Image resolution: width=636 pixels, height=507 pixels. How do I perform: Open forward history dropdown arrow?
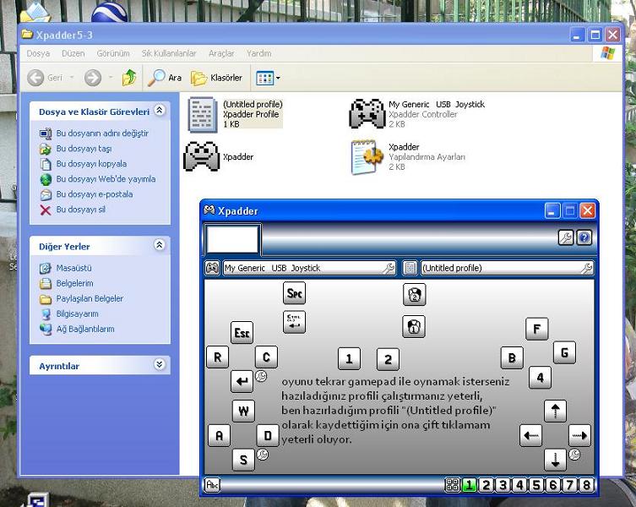coord(111,77)
